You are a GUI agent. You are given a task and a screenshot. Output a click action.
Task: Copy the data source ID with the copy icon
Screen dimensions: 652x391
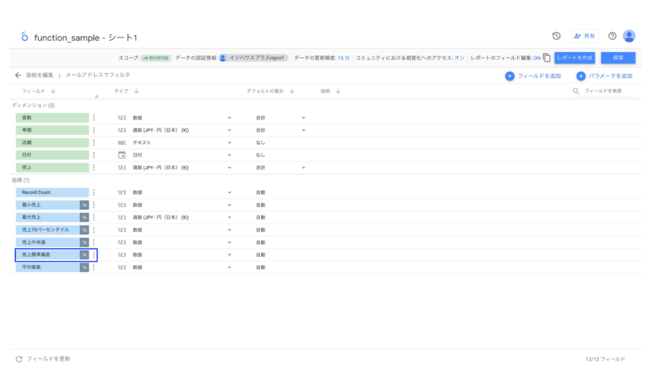(547, 58)
